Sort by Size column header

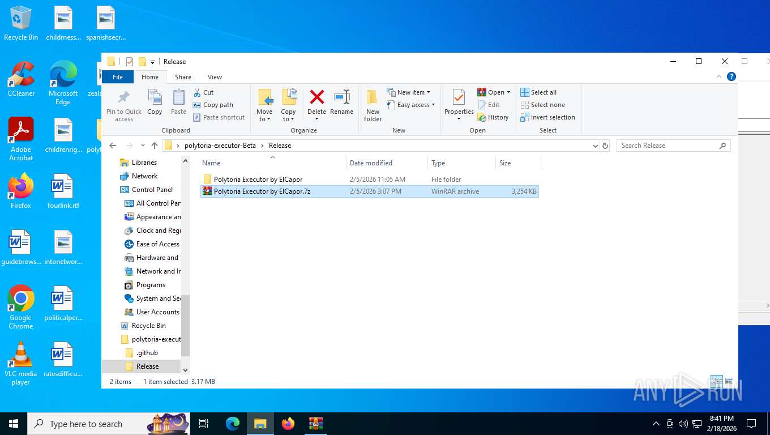tap(518, 163)
